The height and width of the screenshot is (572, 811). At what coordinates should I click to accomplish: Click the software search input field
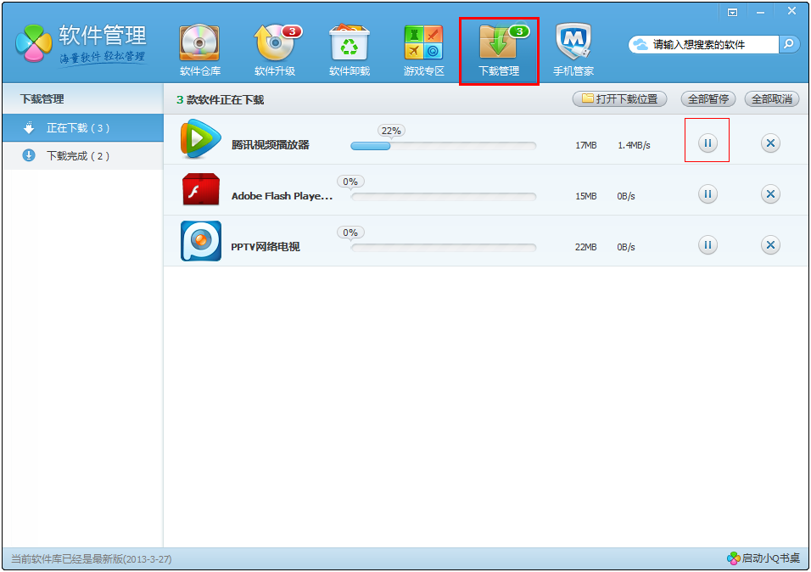click(713, 44)
